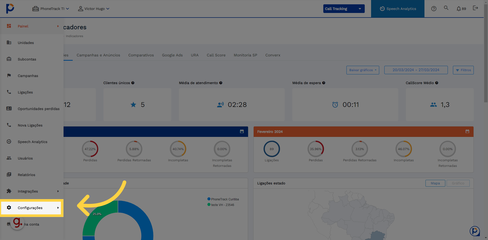
Task: Open the Filtros button
Action: (463, 70)
